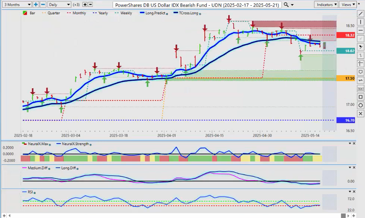Image resolution: width=365 pixels, height=218 pixels.
Task: Close the RSI indicator panel
Action: click(x=354, y=191)
